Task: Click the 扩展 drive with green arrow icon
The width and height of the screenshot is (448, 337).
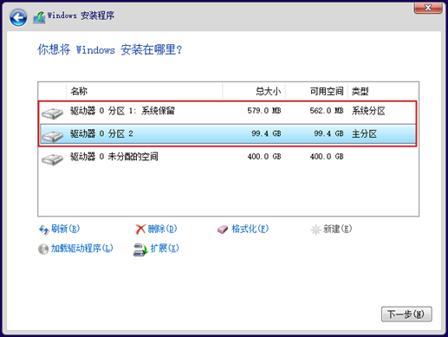Action: point(140,250)
